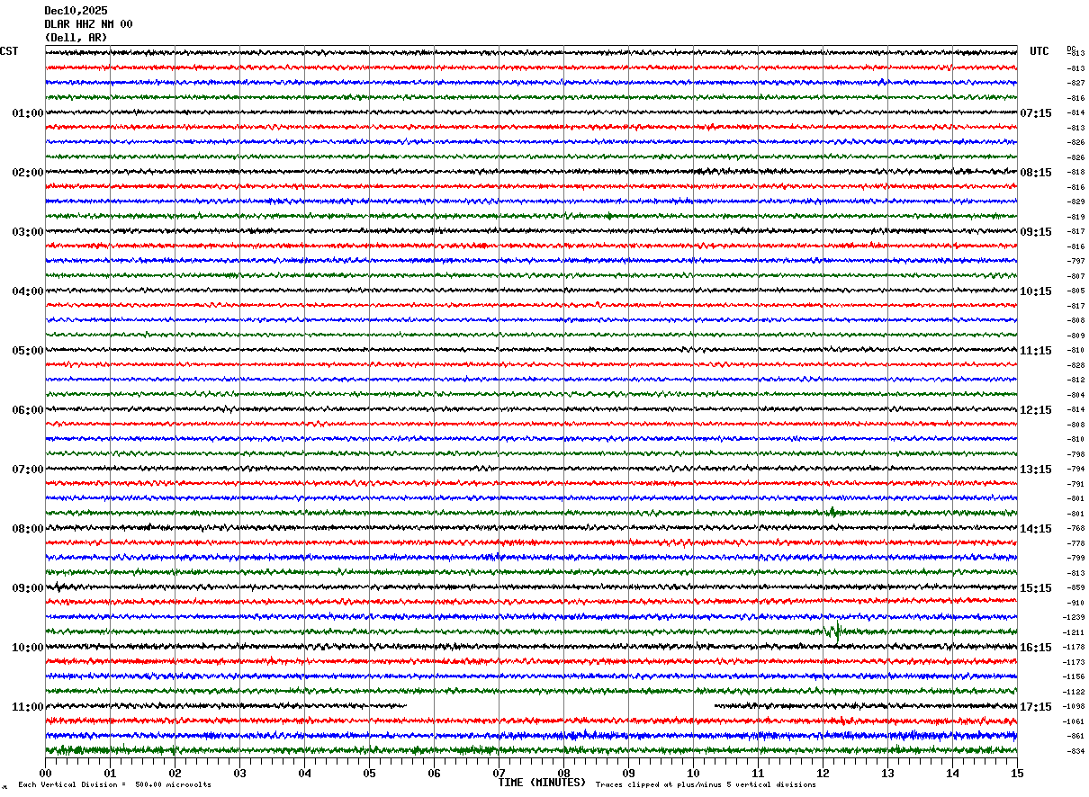Click the DLAR HHZ NM 00 station label

88,24
